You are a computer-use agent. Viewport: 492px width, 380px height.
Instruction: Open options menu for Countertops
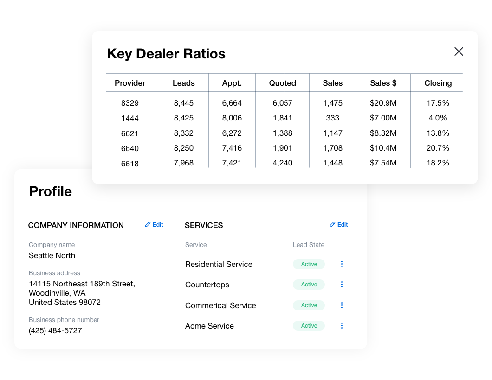coord(342,285)
